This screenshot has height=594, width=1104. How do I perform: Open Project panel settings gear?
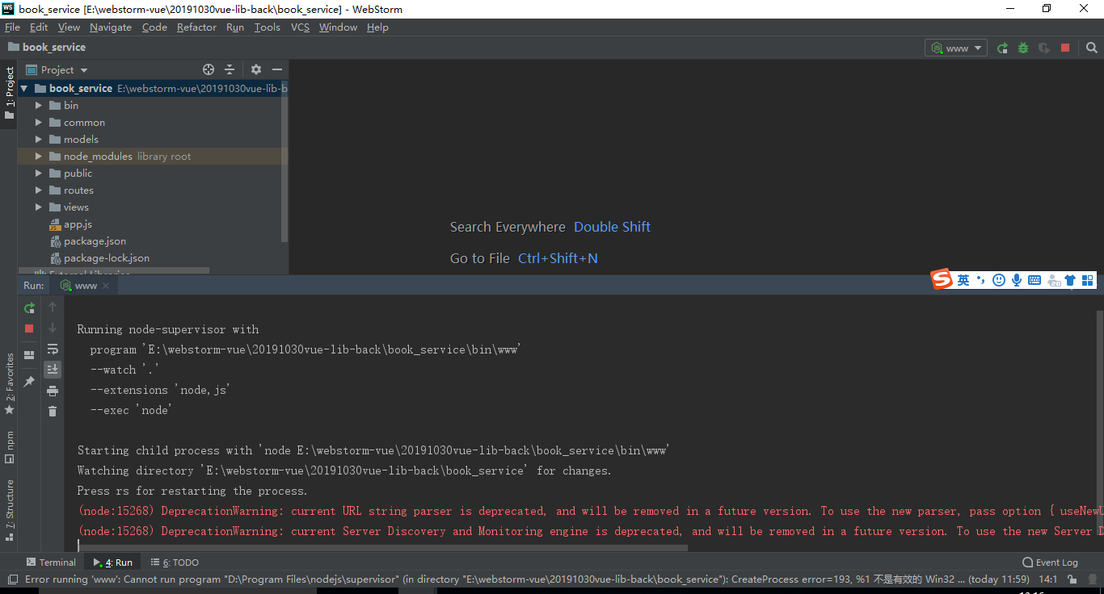tap(255, 69)
